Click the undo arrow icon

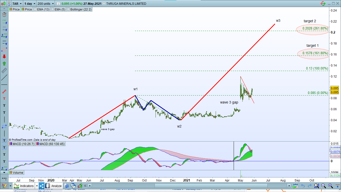tap(303, 186)
